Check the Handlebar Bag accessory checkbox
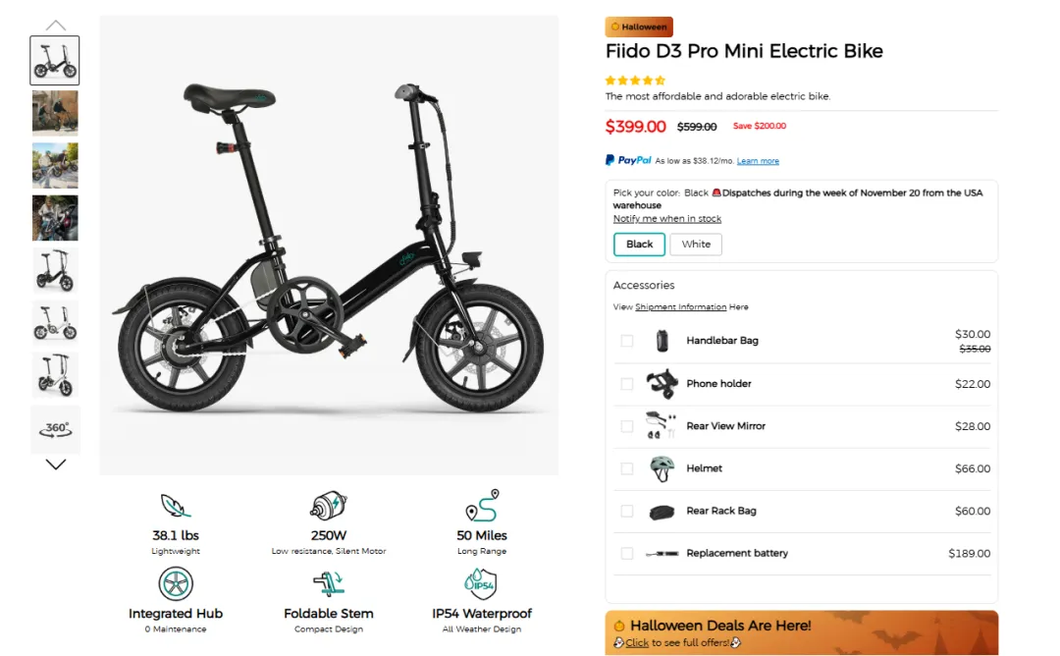This screenshot has width=1060, height=656. tap(626, 341)
